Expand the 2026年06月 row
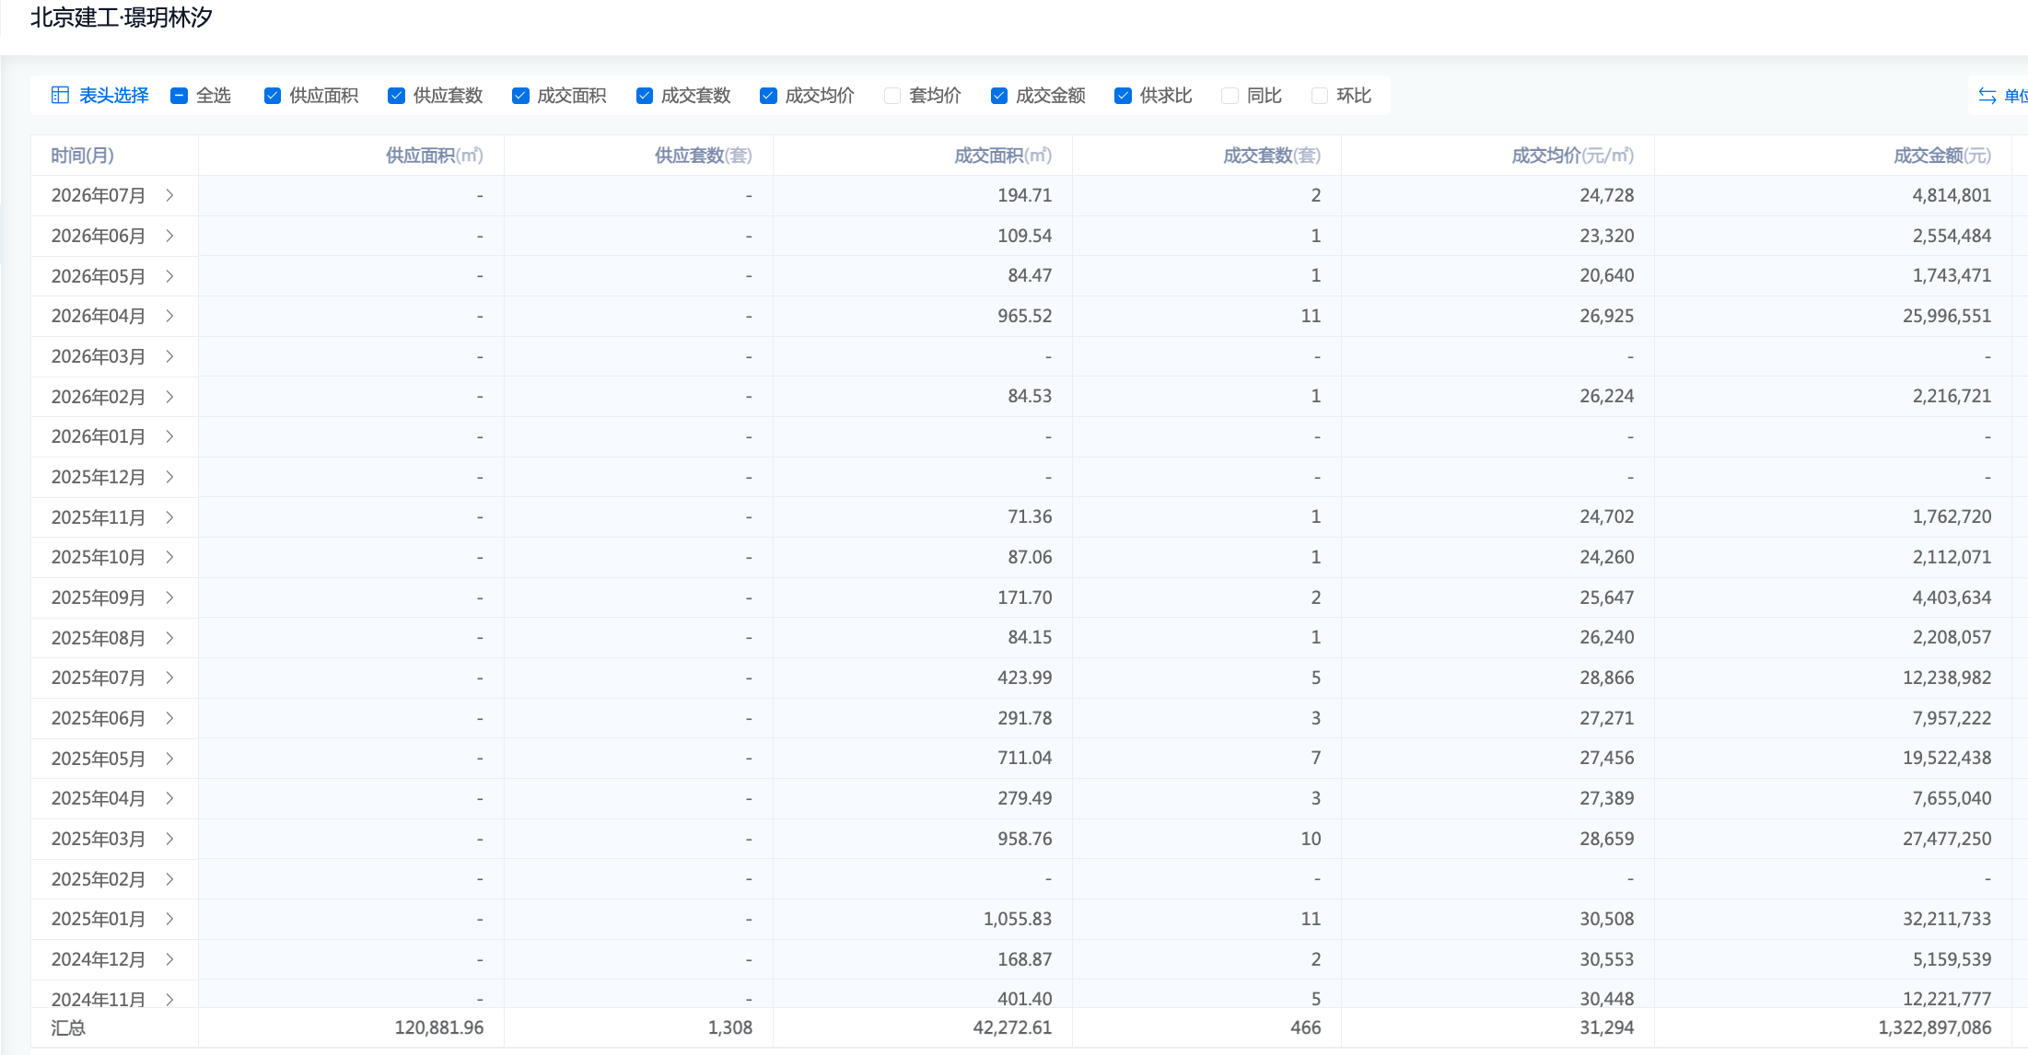 tap(169, 236)
